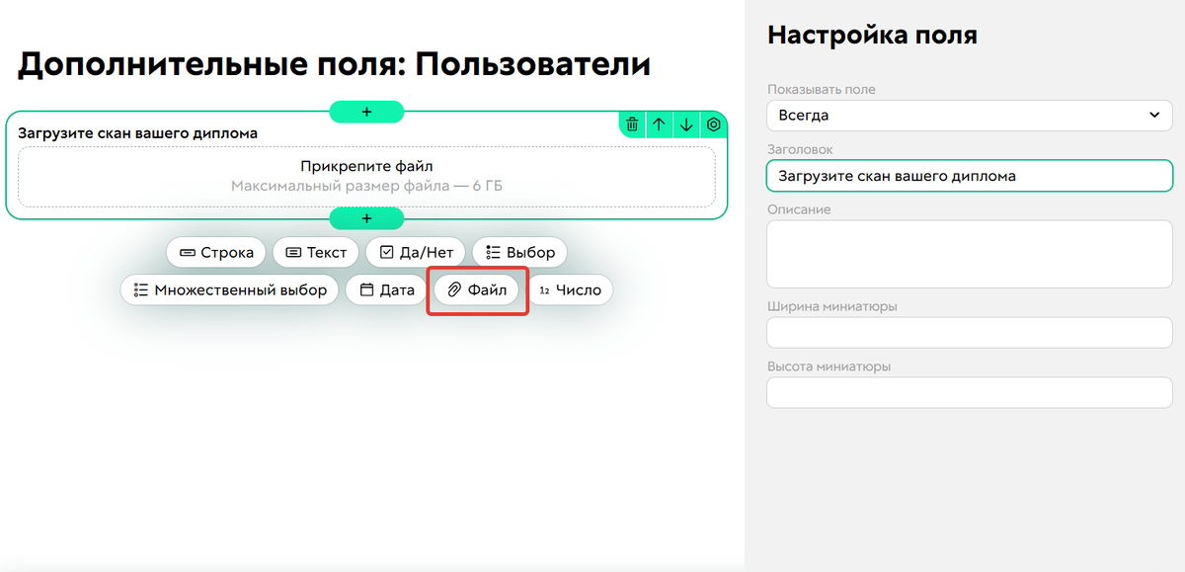Add a new field using the top plus button

coord(366,112)
